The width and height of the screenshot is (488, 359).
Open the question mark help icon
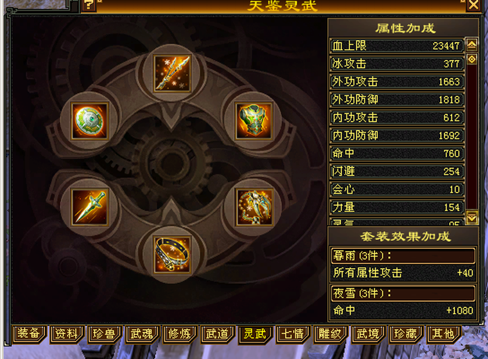[x=89, y=5]
